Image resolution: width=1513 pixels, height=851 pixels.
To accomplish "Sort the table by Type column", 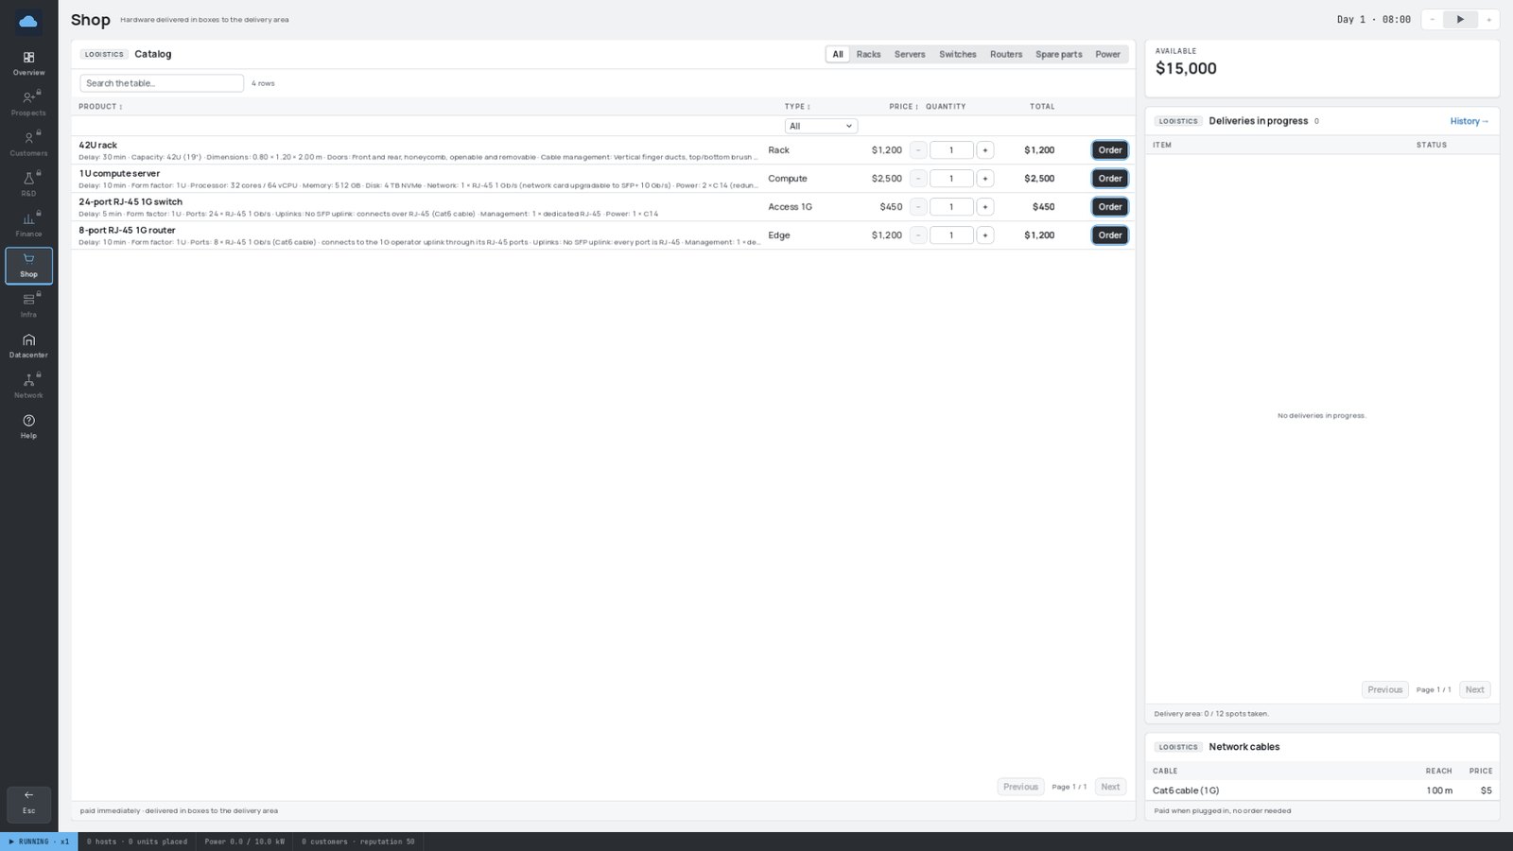I will tap(797, 107).
